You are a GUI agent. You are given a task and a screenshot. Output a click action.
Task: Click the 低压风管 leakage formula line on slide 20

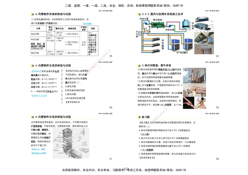point(44,79)
